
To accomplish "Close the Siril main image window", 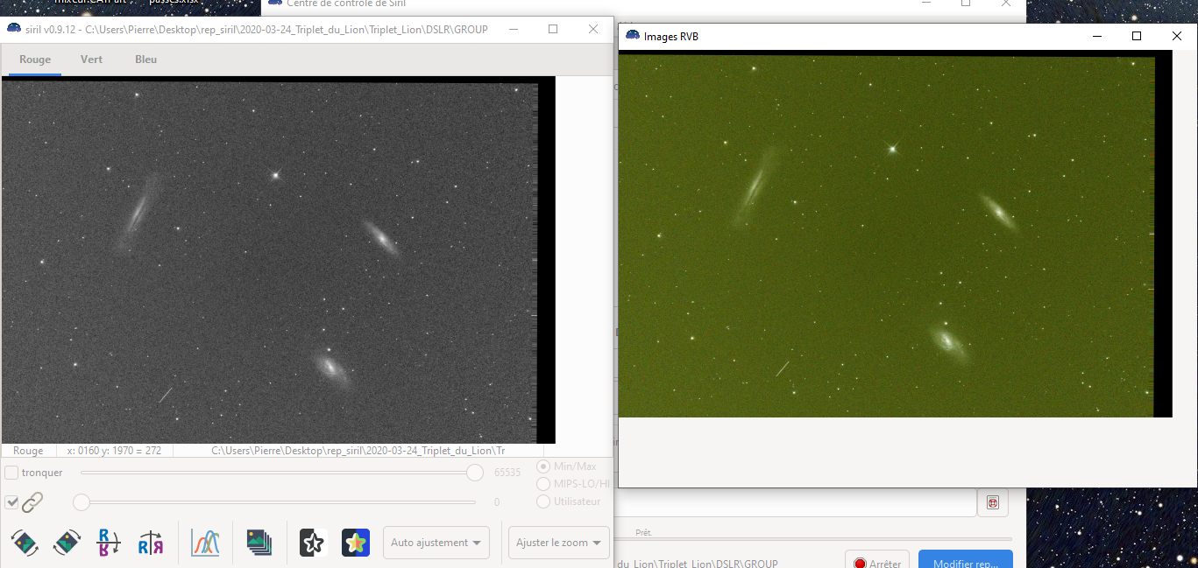I will tap(593, 29).
